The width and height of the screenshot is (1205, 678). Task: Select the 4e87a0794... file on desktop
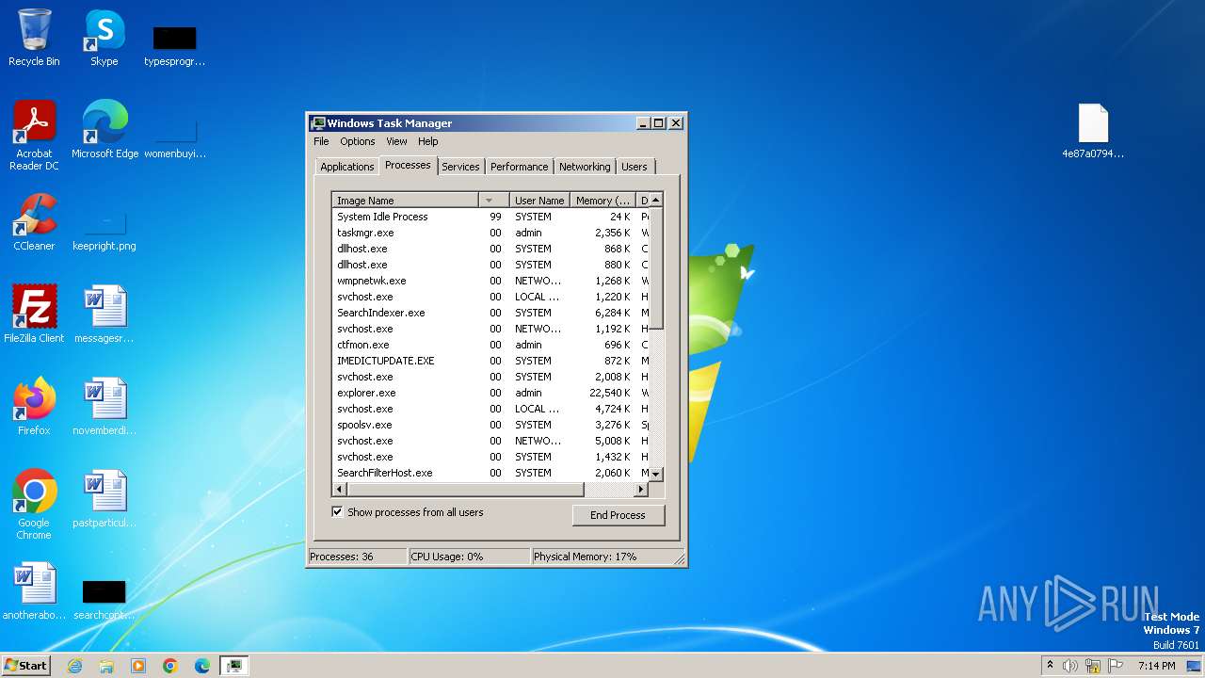click(x=1093, y=130)
